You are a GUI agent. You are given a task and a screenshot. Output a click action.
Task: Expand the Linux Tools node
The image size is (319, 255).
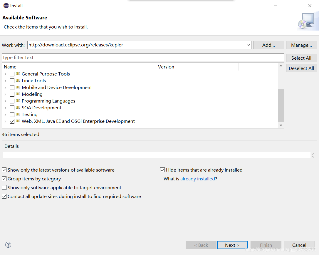[5, 81]
